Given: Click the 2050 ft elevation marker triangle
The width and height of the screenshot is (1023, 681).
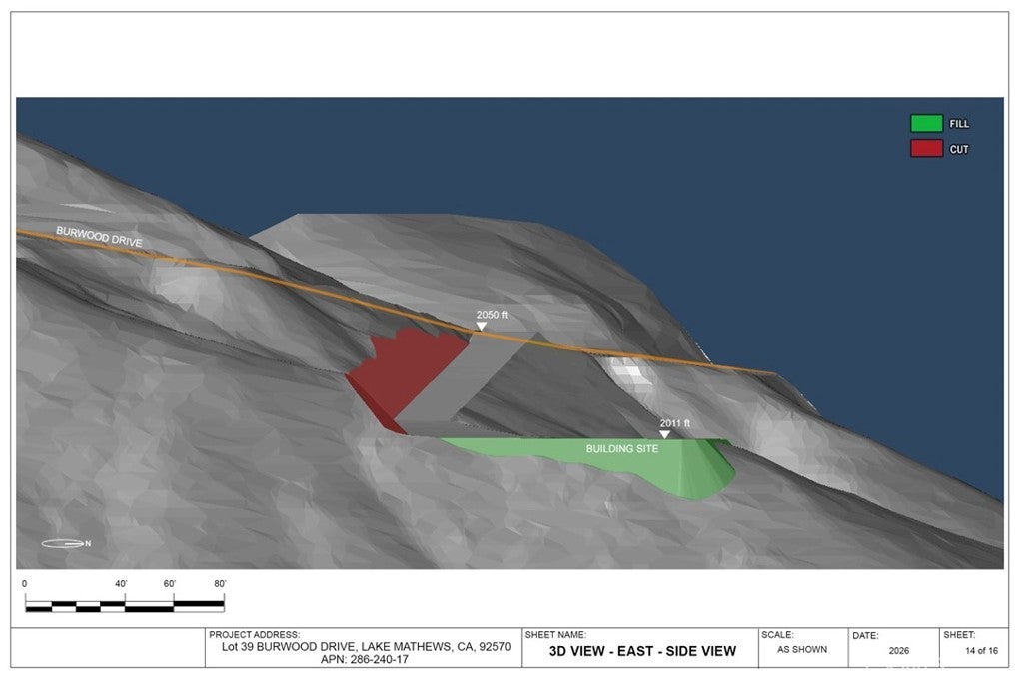Looking at the screenshot, I should 481,326.
